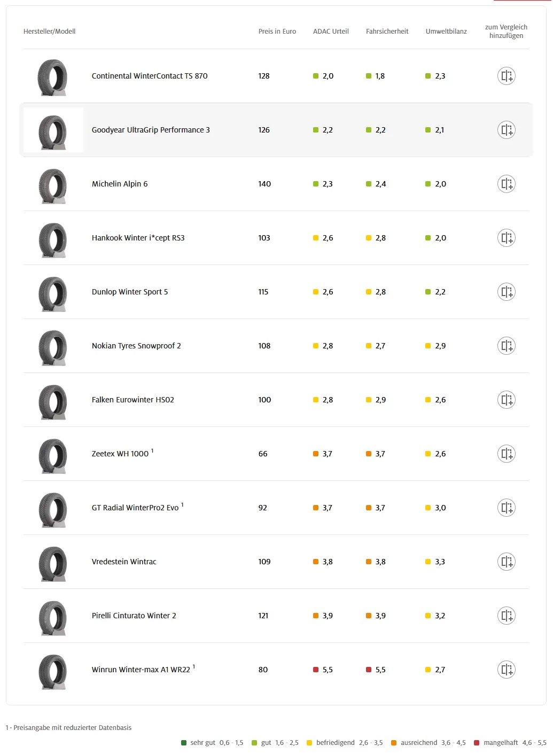553x754 pixels.
Task: Add Vredestein Wintrac to comparison
Action: coord(506,562)
